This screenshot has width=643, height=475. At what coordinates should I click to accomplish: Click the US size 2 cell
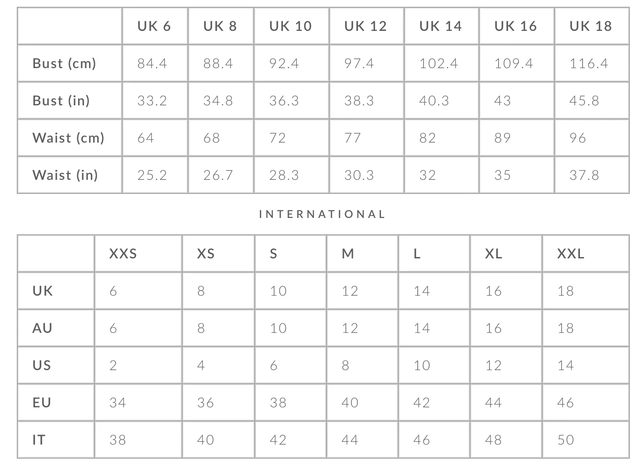click(x=114, y=366)
